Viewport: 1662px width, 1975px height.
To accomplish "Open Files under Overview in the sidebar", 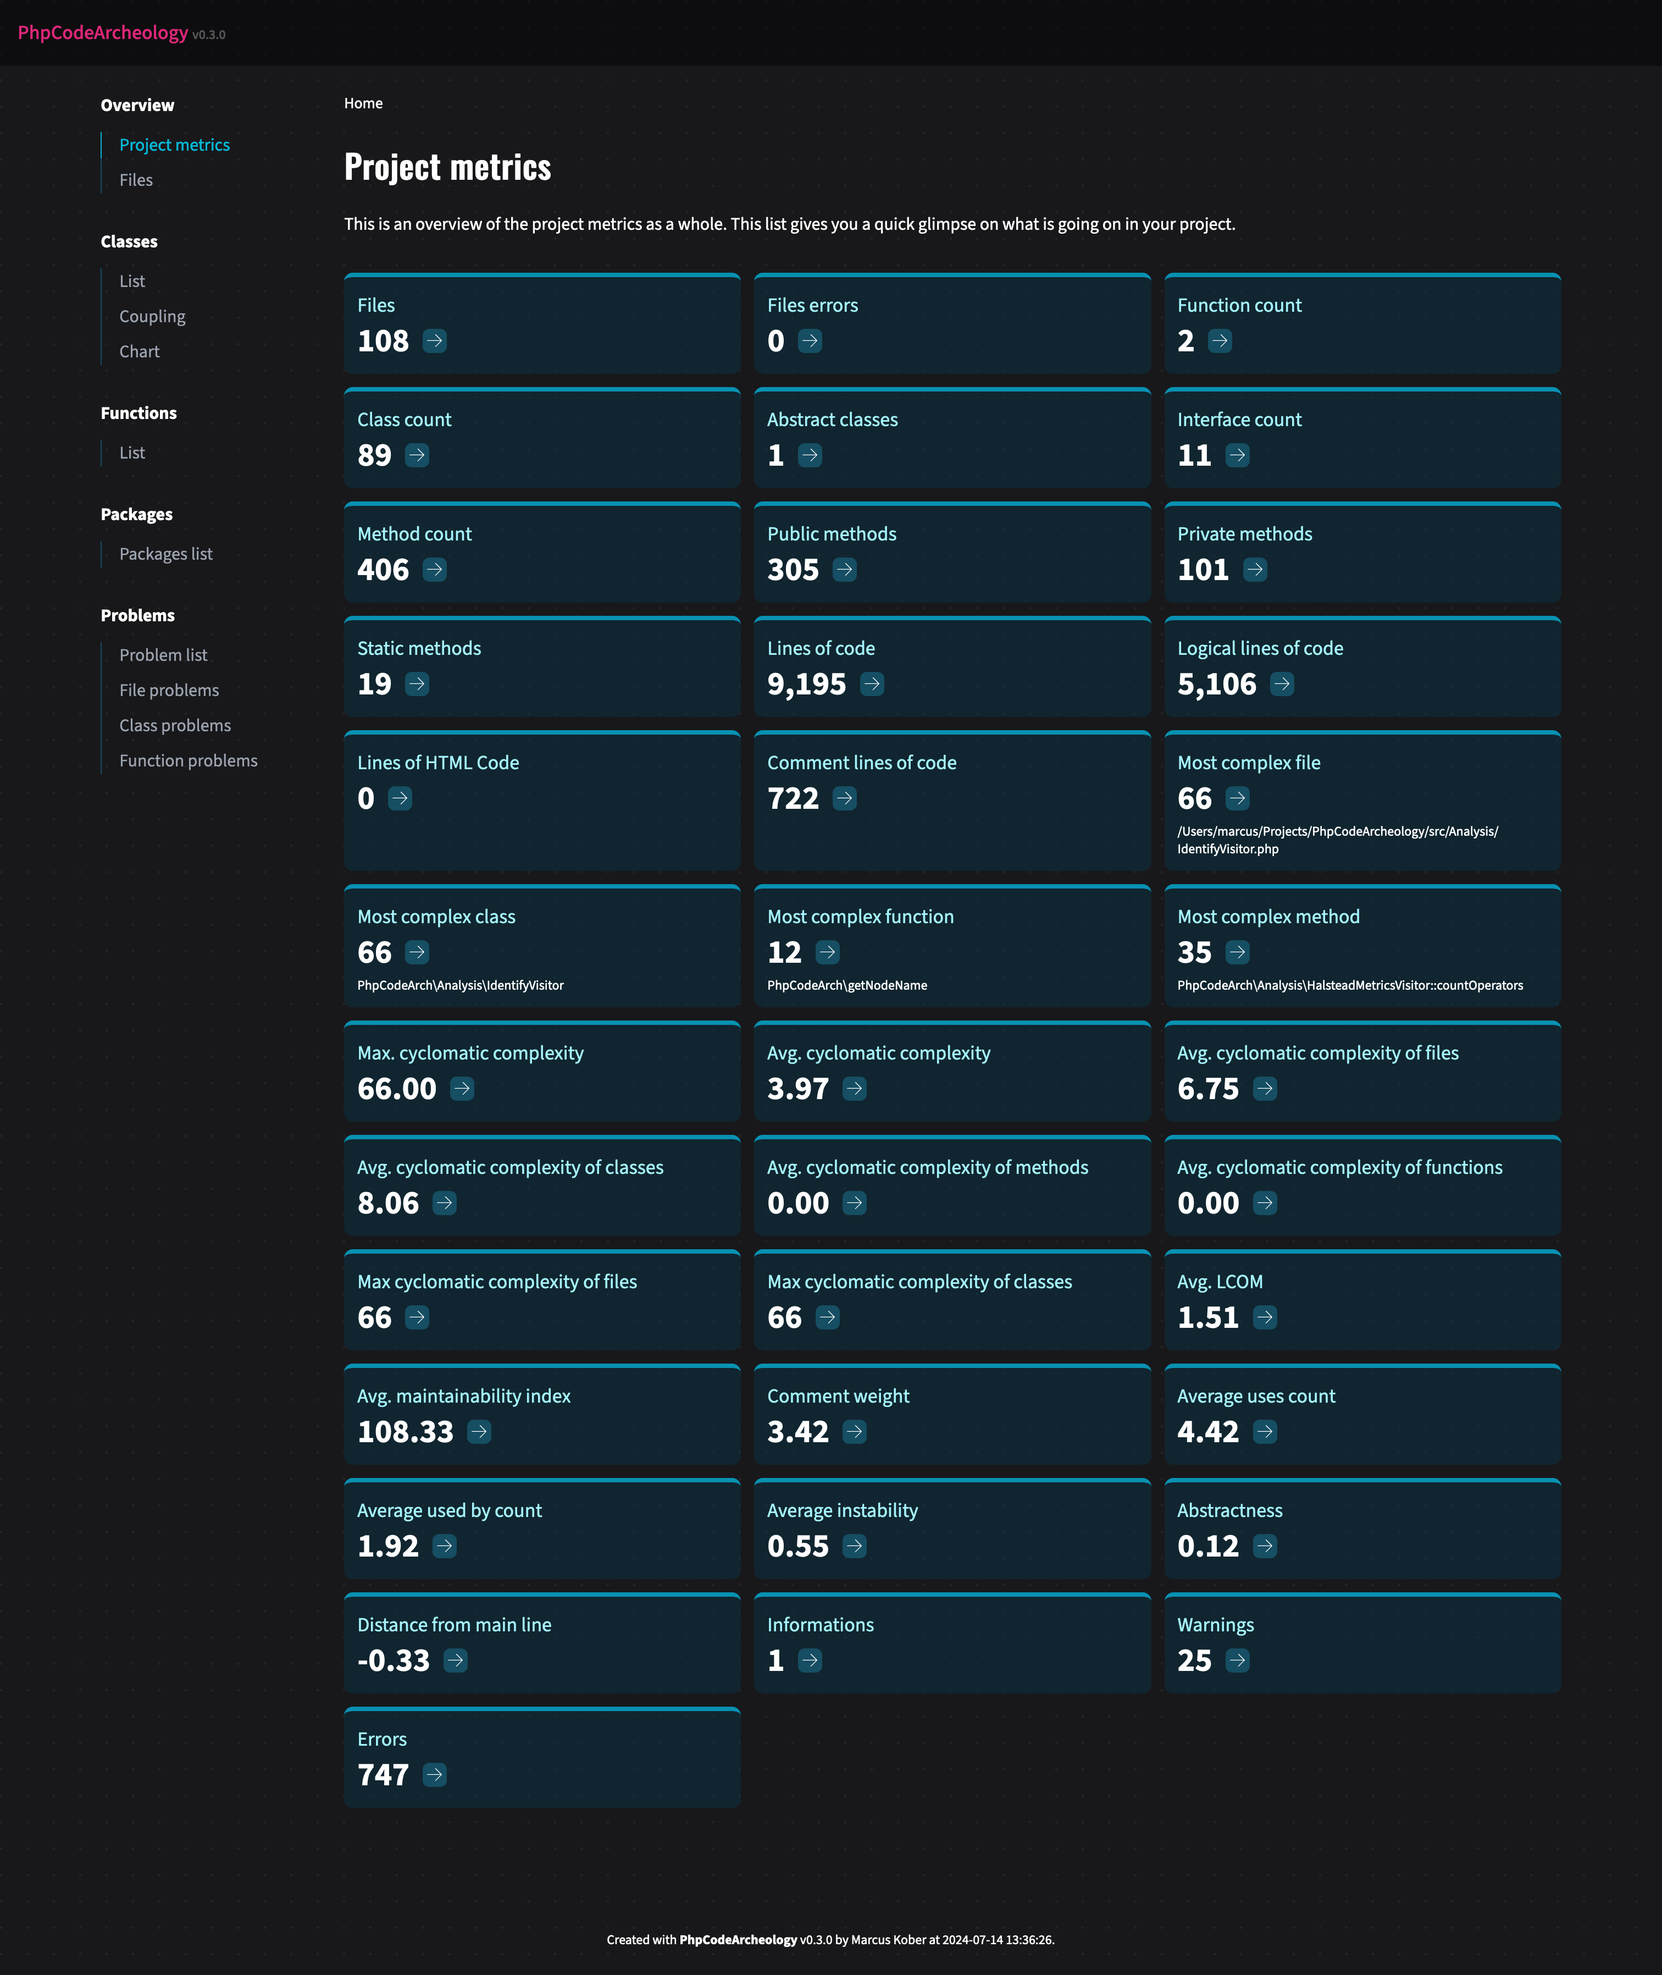I will [x=136, y=180].
